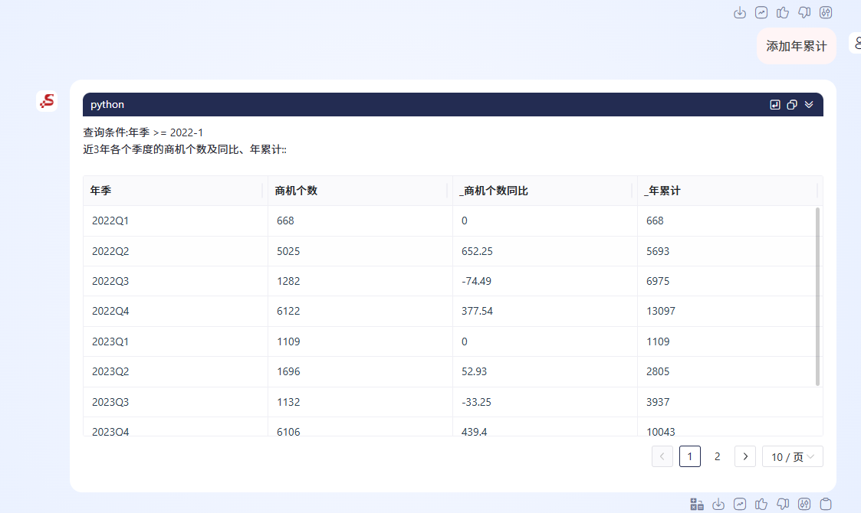Go to page 2 of results
Screen dimensions: 861x513
717,456
